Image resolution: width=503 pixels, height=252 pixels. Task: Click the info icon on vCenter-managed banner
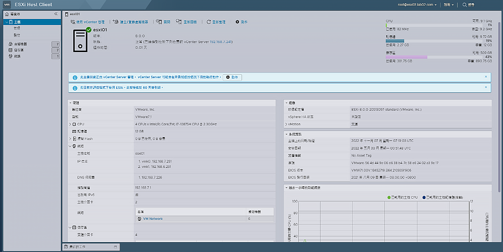[x=75, y=78]
